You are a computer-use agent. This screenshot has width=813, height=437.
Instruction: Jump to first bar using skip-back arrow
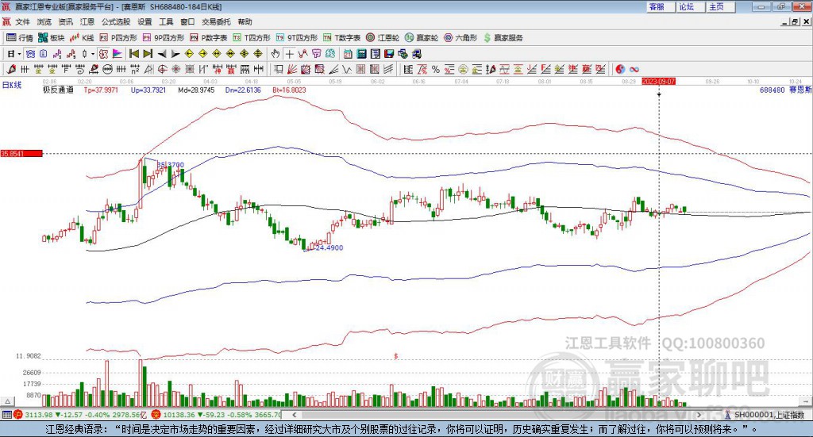134,54
